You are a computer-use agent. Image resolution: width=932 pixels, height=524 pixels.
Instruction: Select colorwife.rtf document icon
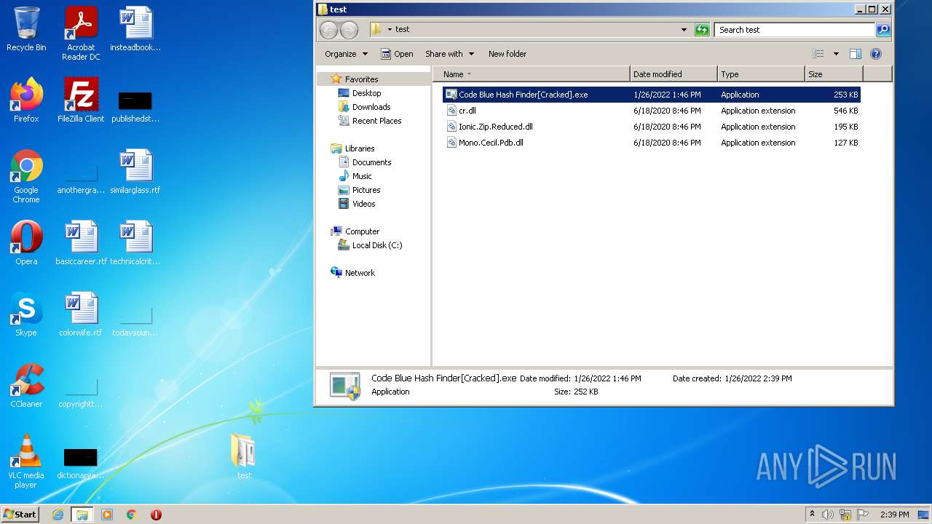click(81, 314)
